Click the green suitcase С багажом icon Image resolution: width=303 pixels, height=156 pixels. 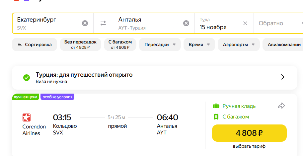click(x=216, y=117)
